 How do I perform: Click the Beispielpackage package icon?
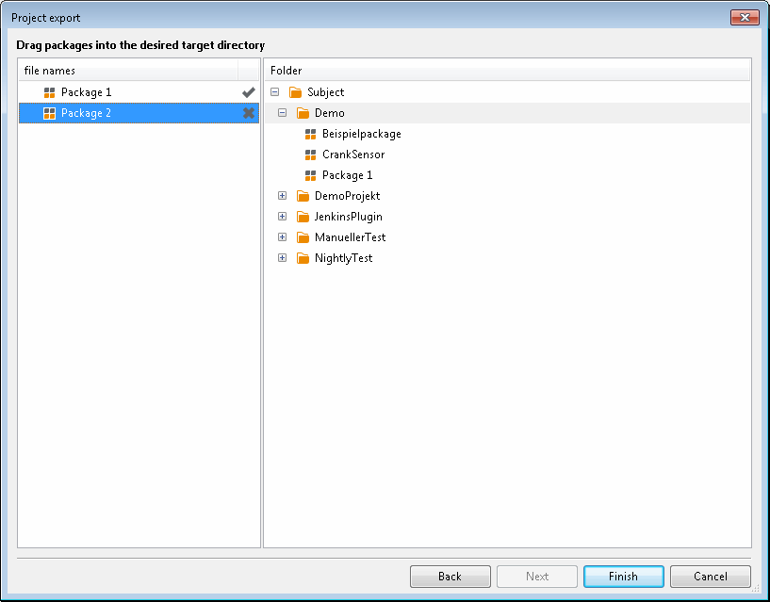pos(310,134)
